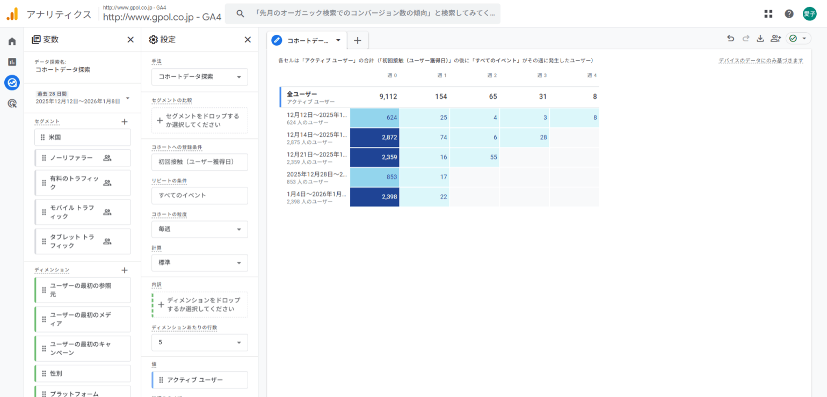This screenshot has width=827, height=397.
Task: Open the コホートの粒度 毎週 dropdown
Action: 200,229
